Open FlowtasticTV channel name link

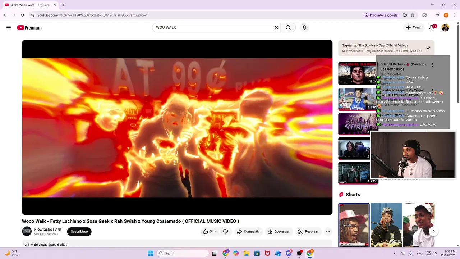coord(46,230)
